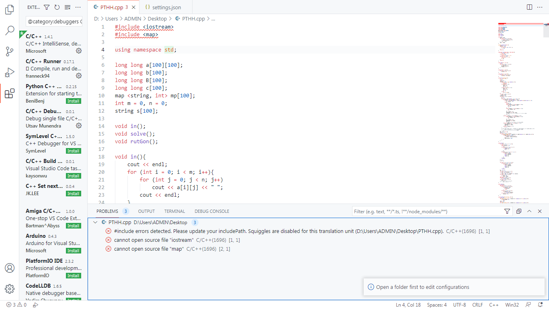This screenshot has width=549, height=309.
Task: Click the debug launch icon in status bar
Action: coord(35,305)
